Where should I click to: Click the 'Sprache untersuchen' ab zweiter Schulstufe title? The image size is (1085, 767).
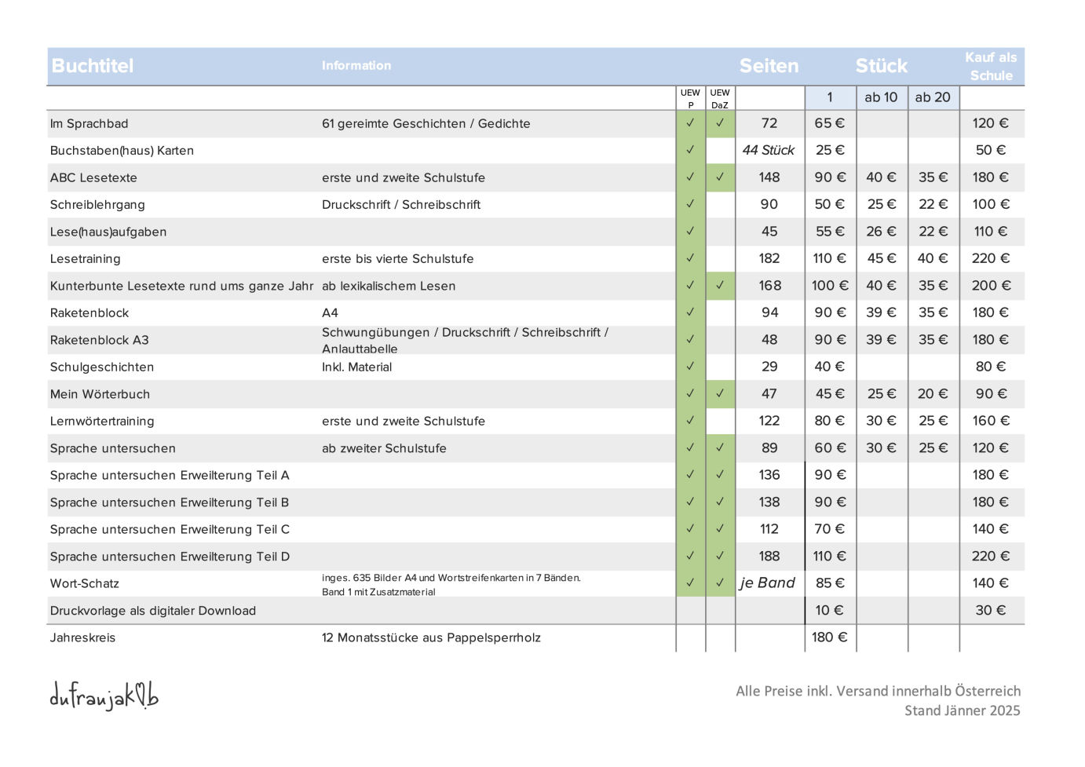click(x=113, y=449)
